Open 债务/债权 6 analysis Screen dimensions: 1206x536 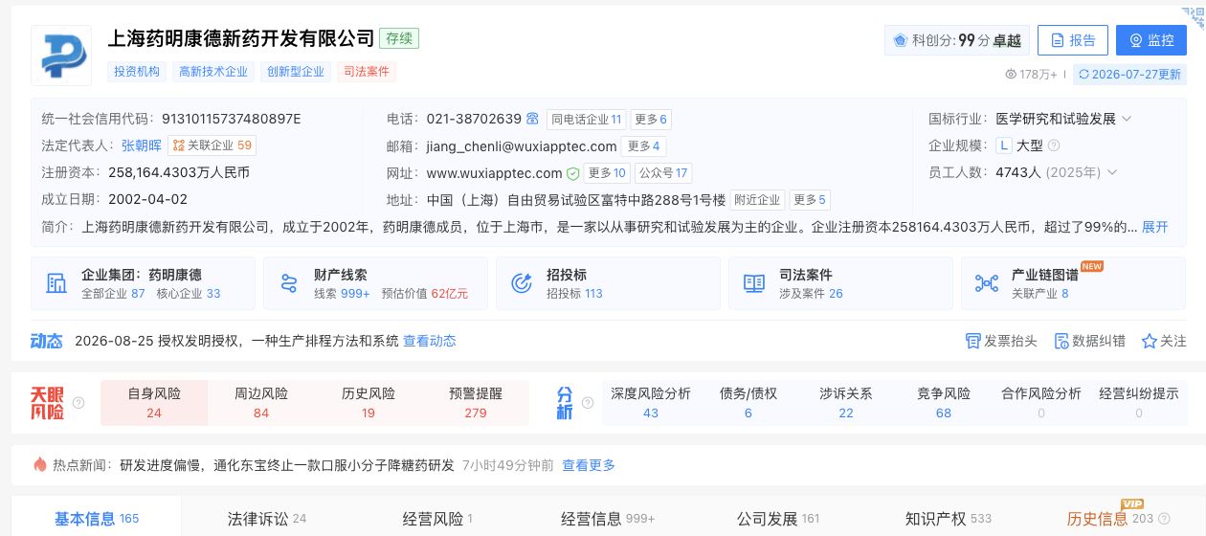[748, 403]
